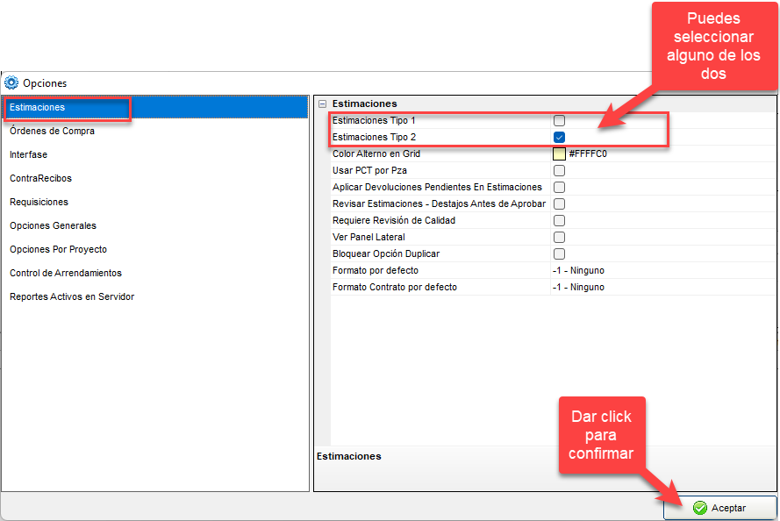
Task: Open Control de Arrendamientos category
Action: pyautogui.click(x=66, y=273)
